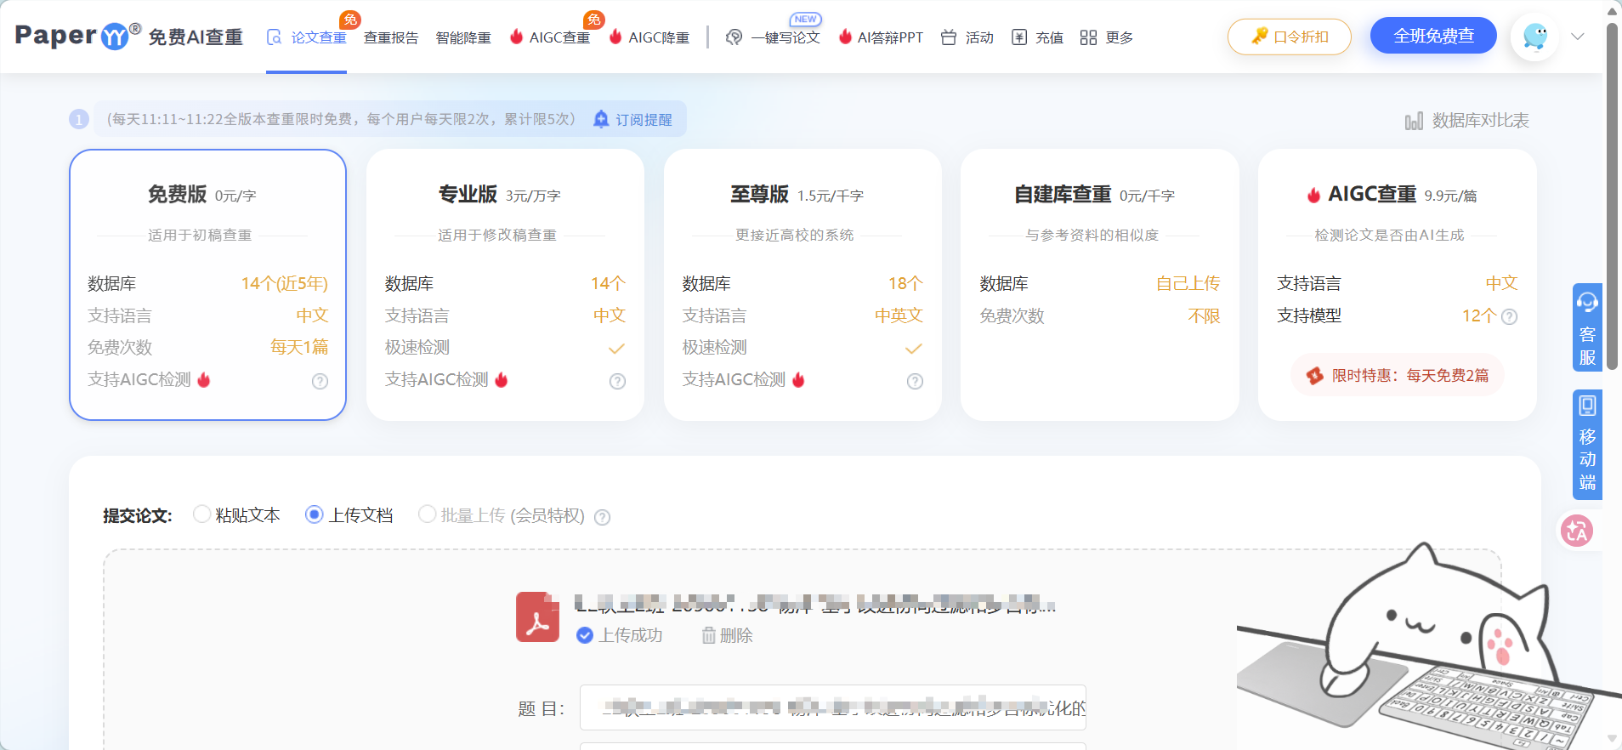Click the 免费AI查重 heading text
Viewport: 1622px width, 750px height.
[x=196, y=37]
